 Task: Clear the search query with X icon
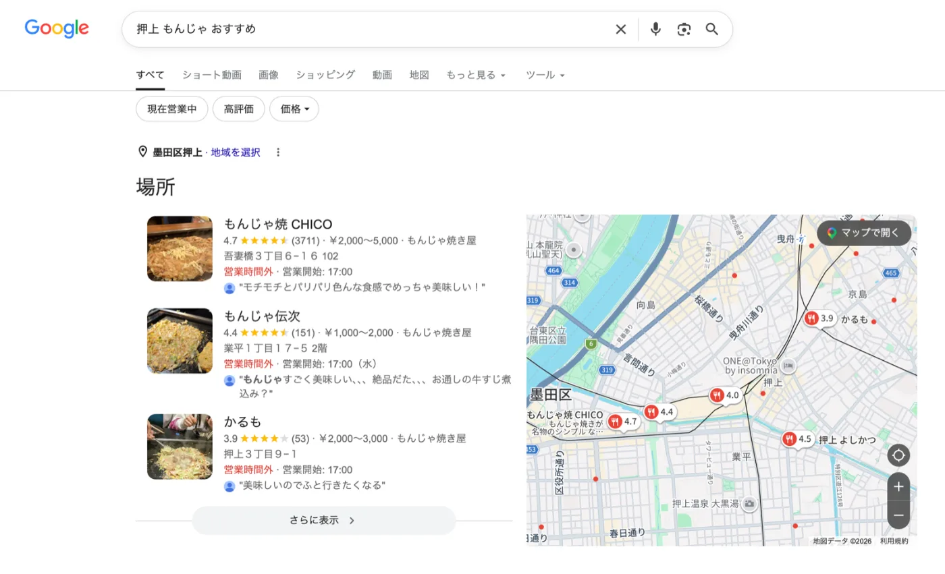(621, 29)
